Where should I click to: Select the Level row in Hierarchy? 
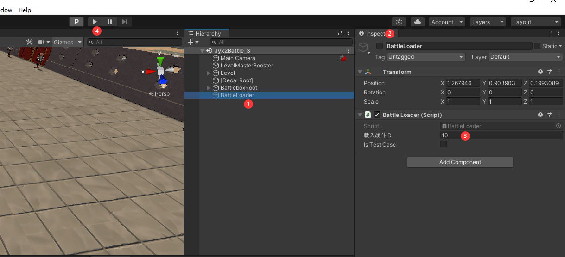228,73
